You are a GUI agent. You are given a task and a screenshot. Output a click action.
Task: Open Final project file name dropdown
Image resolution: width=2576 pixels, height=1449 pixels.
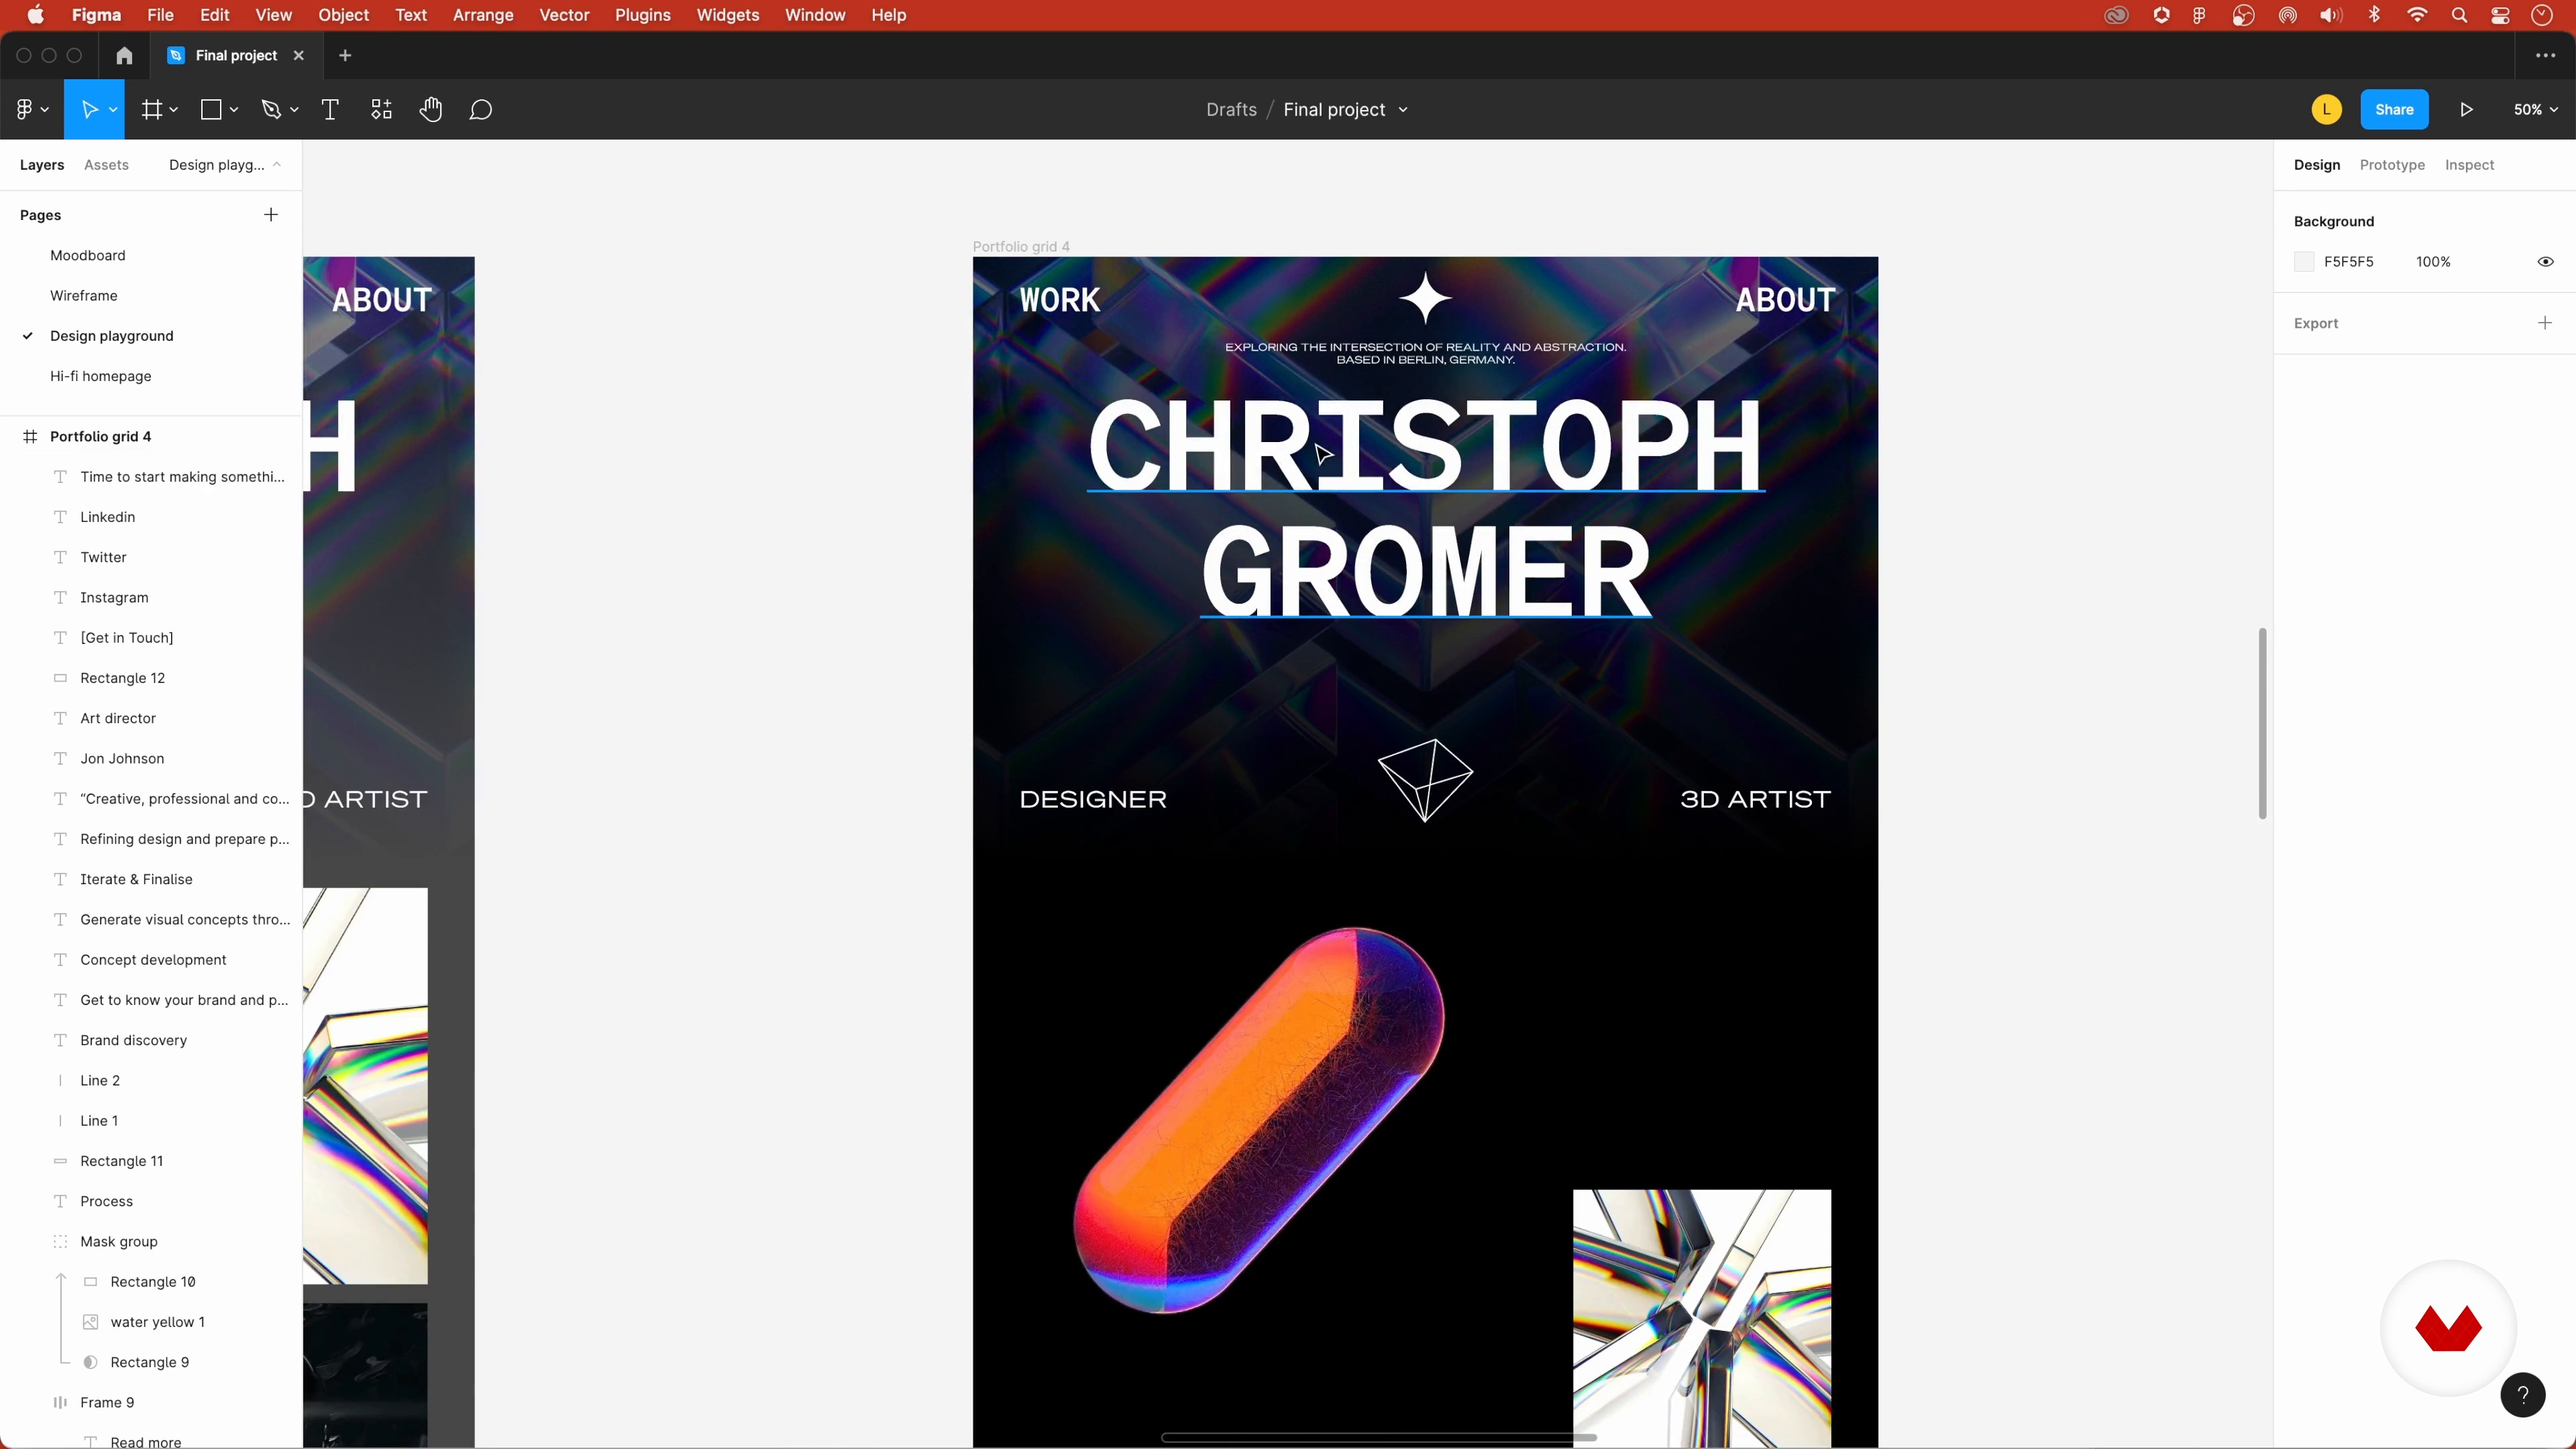[1403, 110]
